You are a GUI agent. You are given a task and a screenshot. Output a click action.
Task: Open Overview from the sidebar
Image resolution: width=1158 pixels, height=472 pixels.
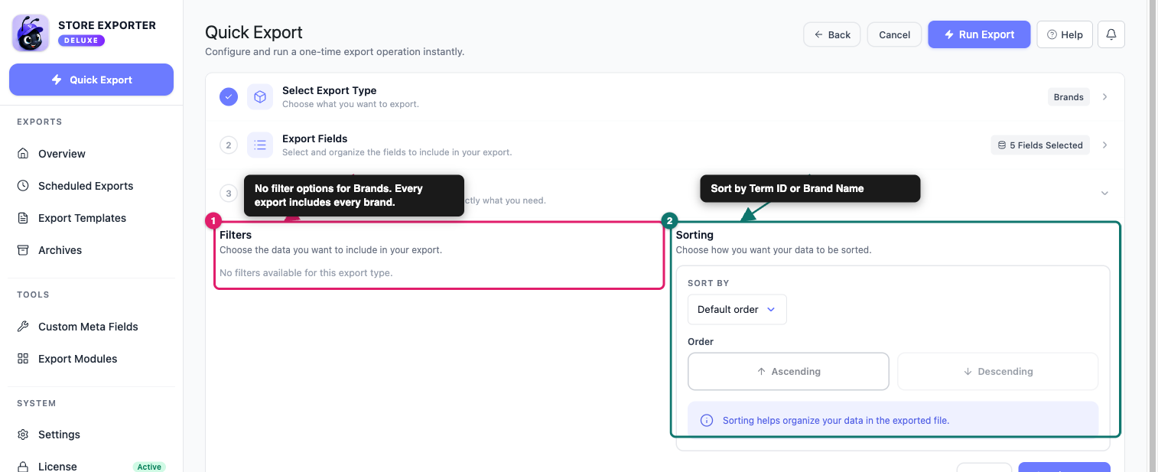[x=62, y=154]
